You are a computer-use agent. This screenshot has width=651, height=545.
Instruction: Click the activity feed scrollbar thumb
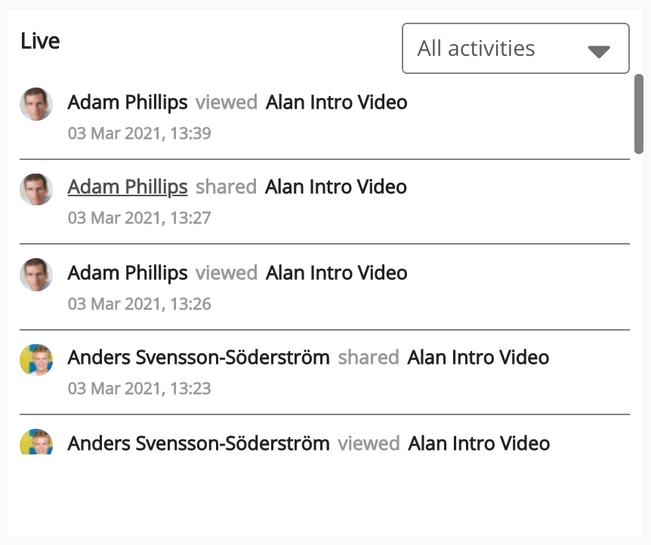[639, 113]
